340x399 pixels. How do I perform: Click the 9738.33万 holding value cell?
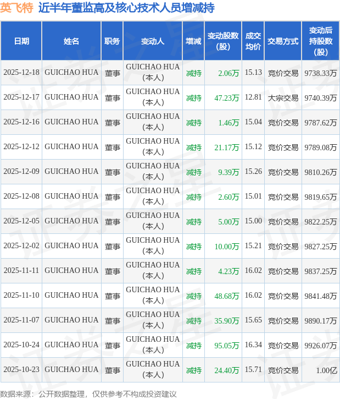coord(321,73)
